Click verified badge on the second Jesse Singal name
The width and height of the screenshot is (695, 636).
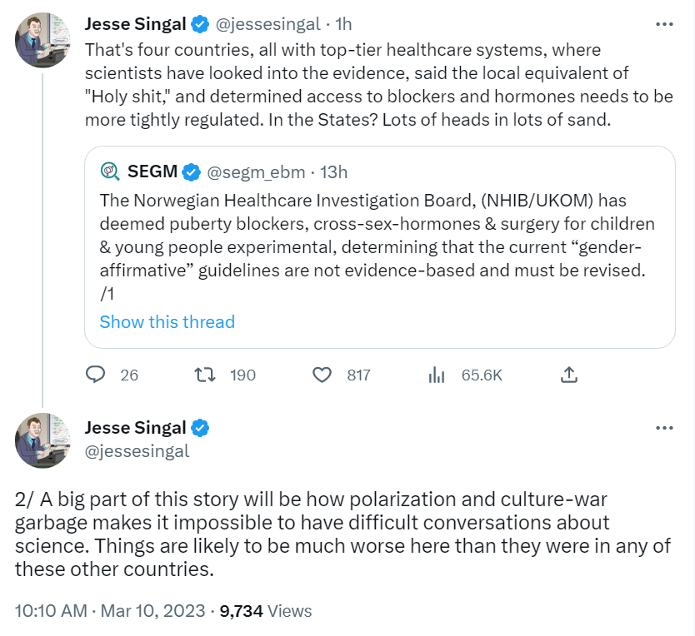(201, 428)
